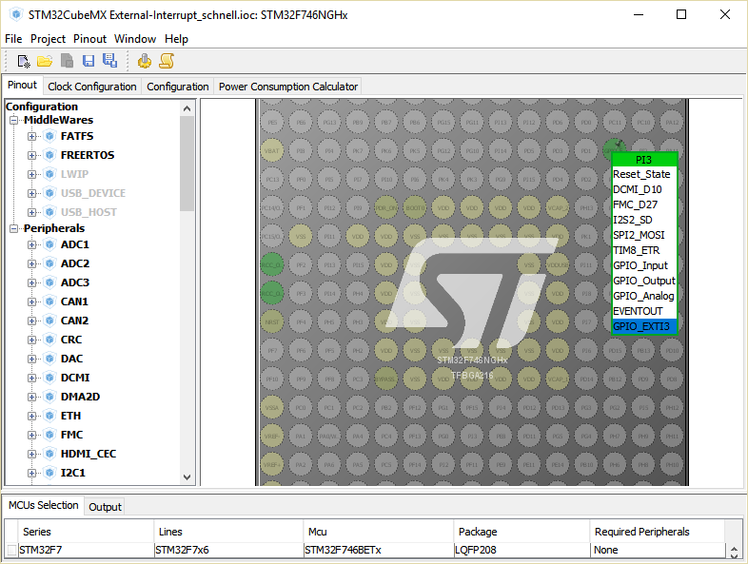Collapse the MiddleWares tree node

click(x=14, y=120)
